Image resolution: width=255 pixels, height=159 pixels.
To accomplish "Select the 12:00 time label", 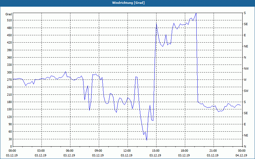I will point(128,151).
